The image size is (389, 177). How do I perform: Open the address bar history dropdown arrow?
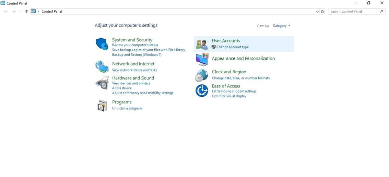coord(317,11)
